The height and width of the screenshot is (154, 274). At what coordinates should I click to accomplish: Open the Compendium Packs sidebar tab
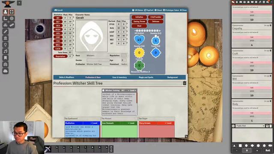264,2
